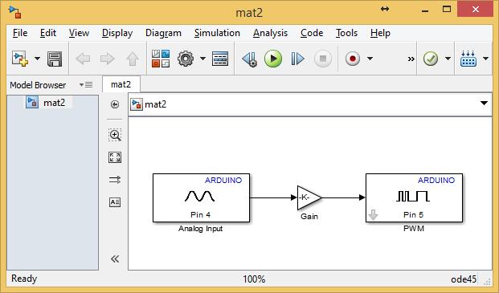Image resolution: width=499 pixels, height=293 pixels.
Task: Click the Hide/Show Explorer Bar icon
Action: pos(115,104)
